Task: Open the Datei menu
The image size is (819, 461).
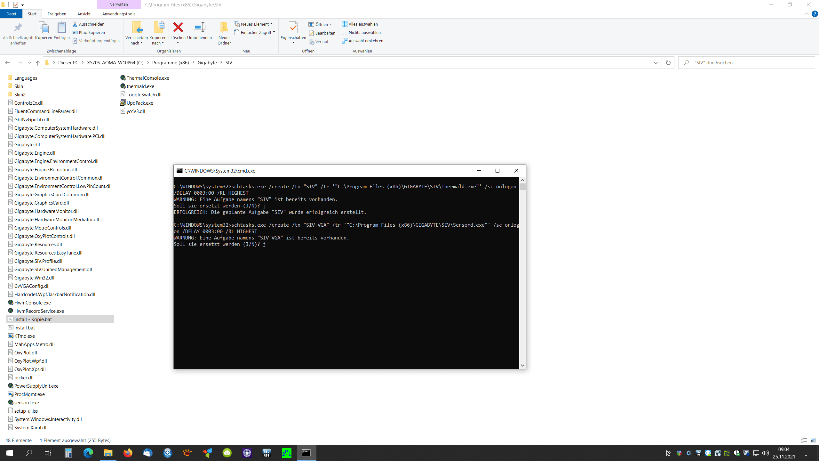Action: point(11,14)
